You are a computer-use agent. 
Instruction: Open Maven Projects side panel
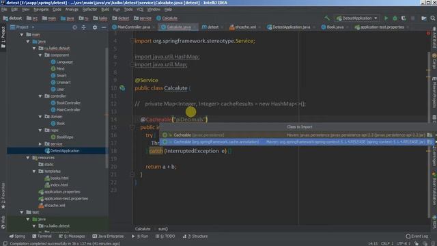point(434,93)
